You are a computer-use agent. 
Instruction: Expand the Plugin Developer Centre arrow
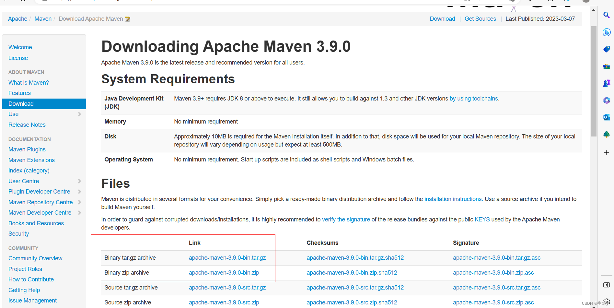click(x=79, y=192)
